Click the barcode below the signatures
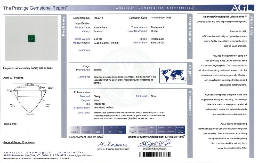The height and width of the screenshot is (163, 258). point(155,154)
